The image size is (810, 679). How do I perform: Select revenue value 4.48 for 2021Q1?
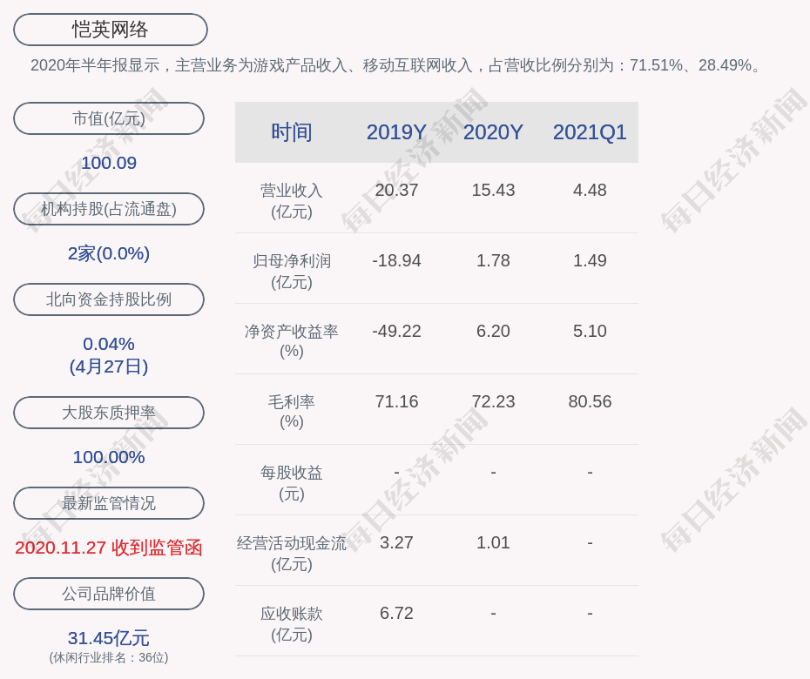coord(590,190)
